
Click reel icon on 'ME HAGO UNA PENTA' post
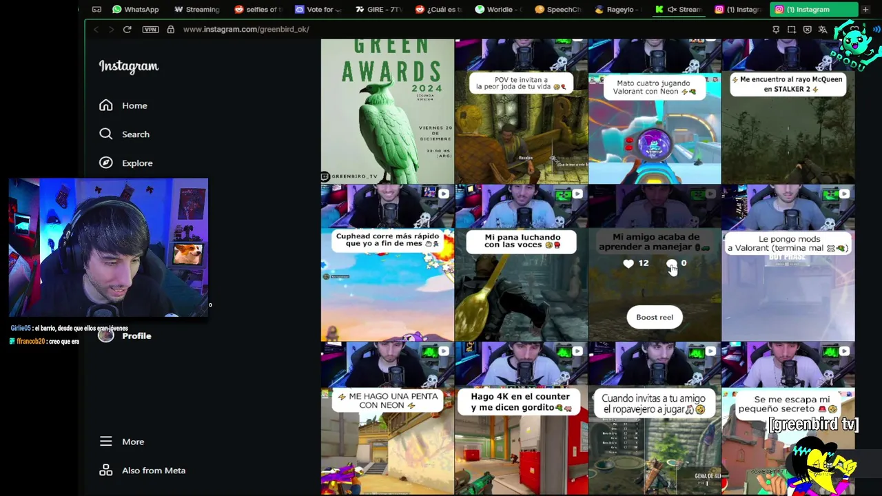(x=444, y=352)
